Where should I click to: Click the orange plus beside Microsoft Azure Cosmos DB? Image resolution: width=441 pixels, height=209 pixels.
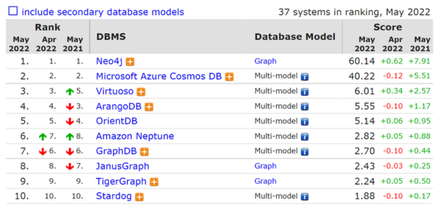pyautogui.click(x=229, y=77)
